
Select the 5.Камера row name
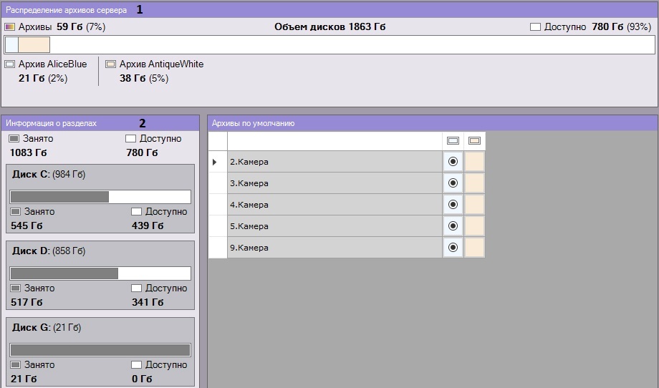[334, 226]
